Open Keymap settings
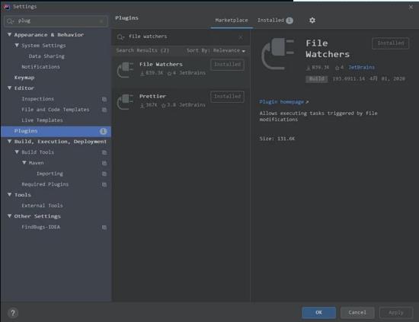Screen dimensions: 419x322 (24, 78)
